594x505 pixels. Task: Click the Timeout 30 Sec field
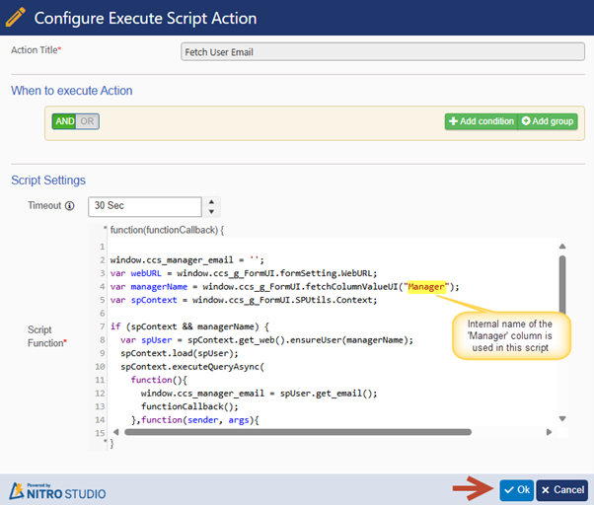pyautogui.click(x=145, y=206)
